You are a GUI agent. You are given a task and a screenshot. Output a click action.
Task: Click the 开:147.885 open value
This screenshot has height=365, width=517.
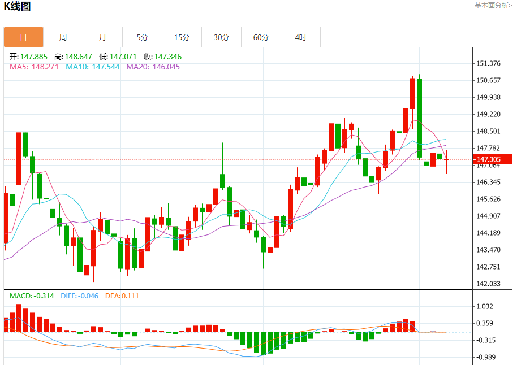[x=28, y=57]
